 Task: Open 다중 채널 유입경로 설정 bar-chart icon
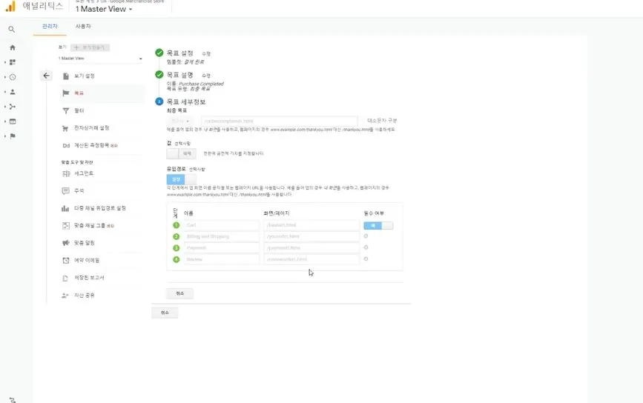click(65, 208)
